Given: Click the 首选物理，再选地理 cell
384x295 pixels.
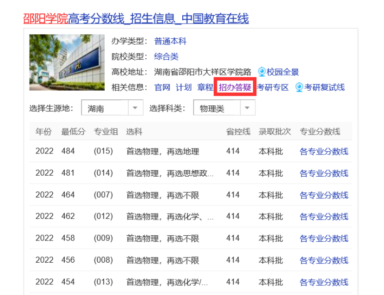Looking at the screenshot, I should click(163, 152).
